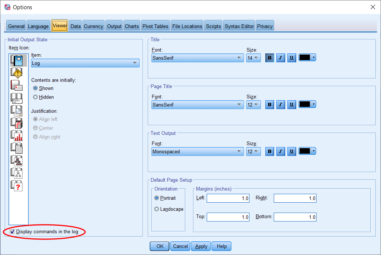The image size is (381, 255).
Task: Toggle bold for Title font
Action: (x=270, y=58)
